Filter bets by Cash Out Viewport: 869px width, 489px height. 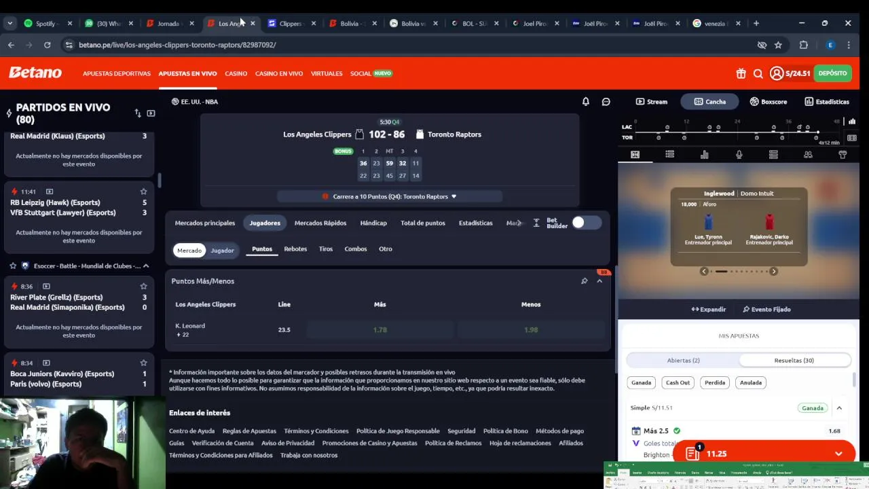[x=678, y=383]
